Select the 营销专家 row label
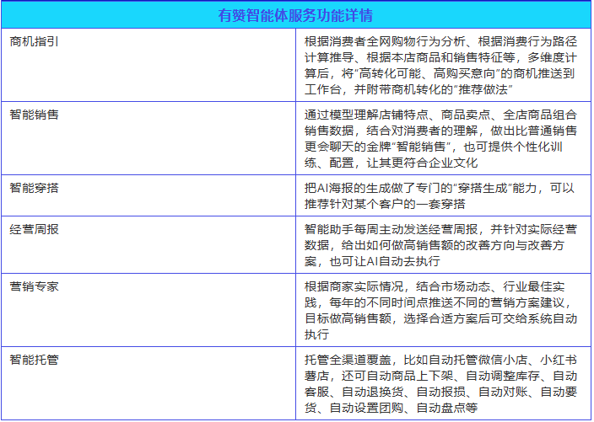The width and height of the screenshot is (594, 422). (34, 286)
